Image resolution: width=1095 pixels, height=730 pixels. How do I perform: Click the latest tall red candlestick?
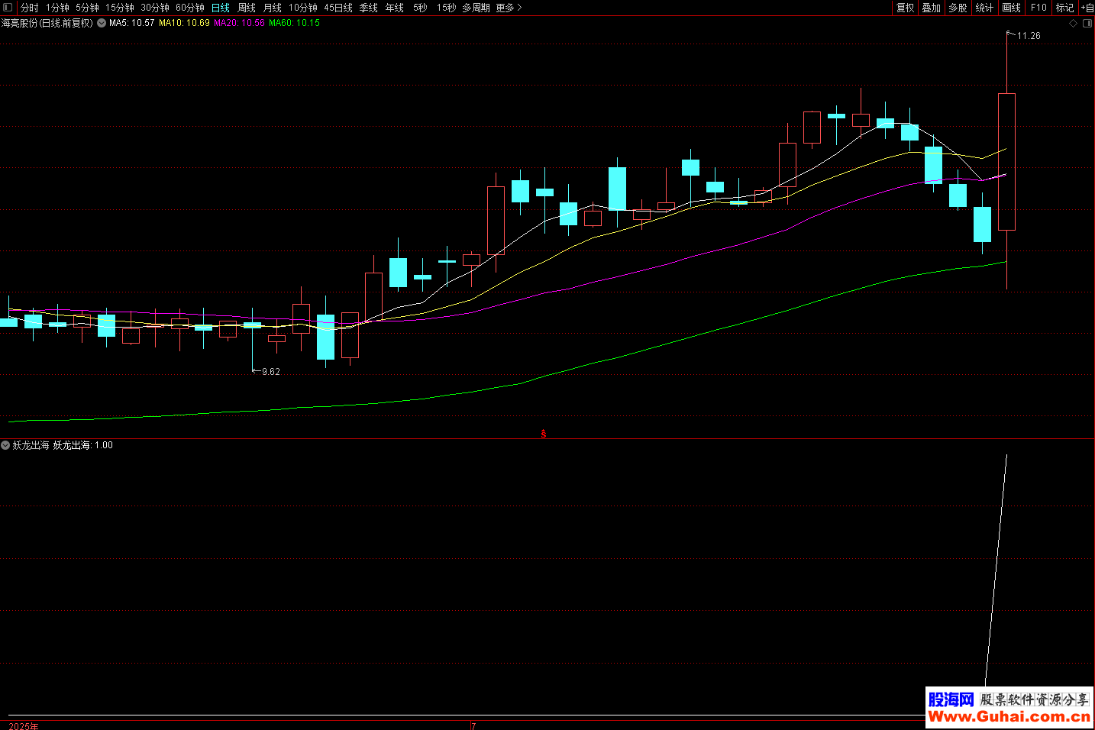tap(1006, 162)
